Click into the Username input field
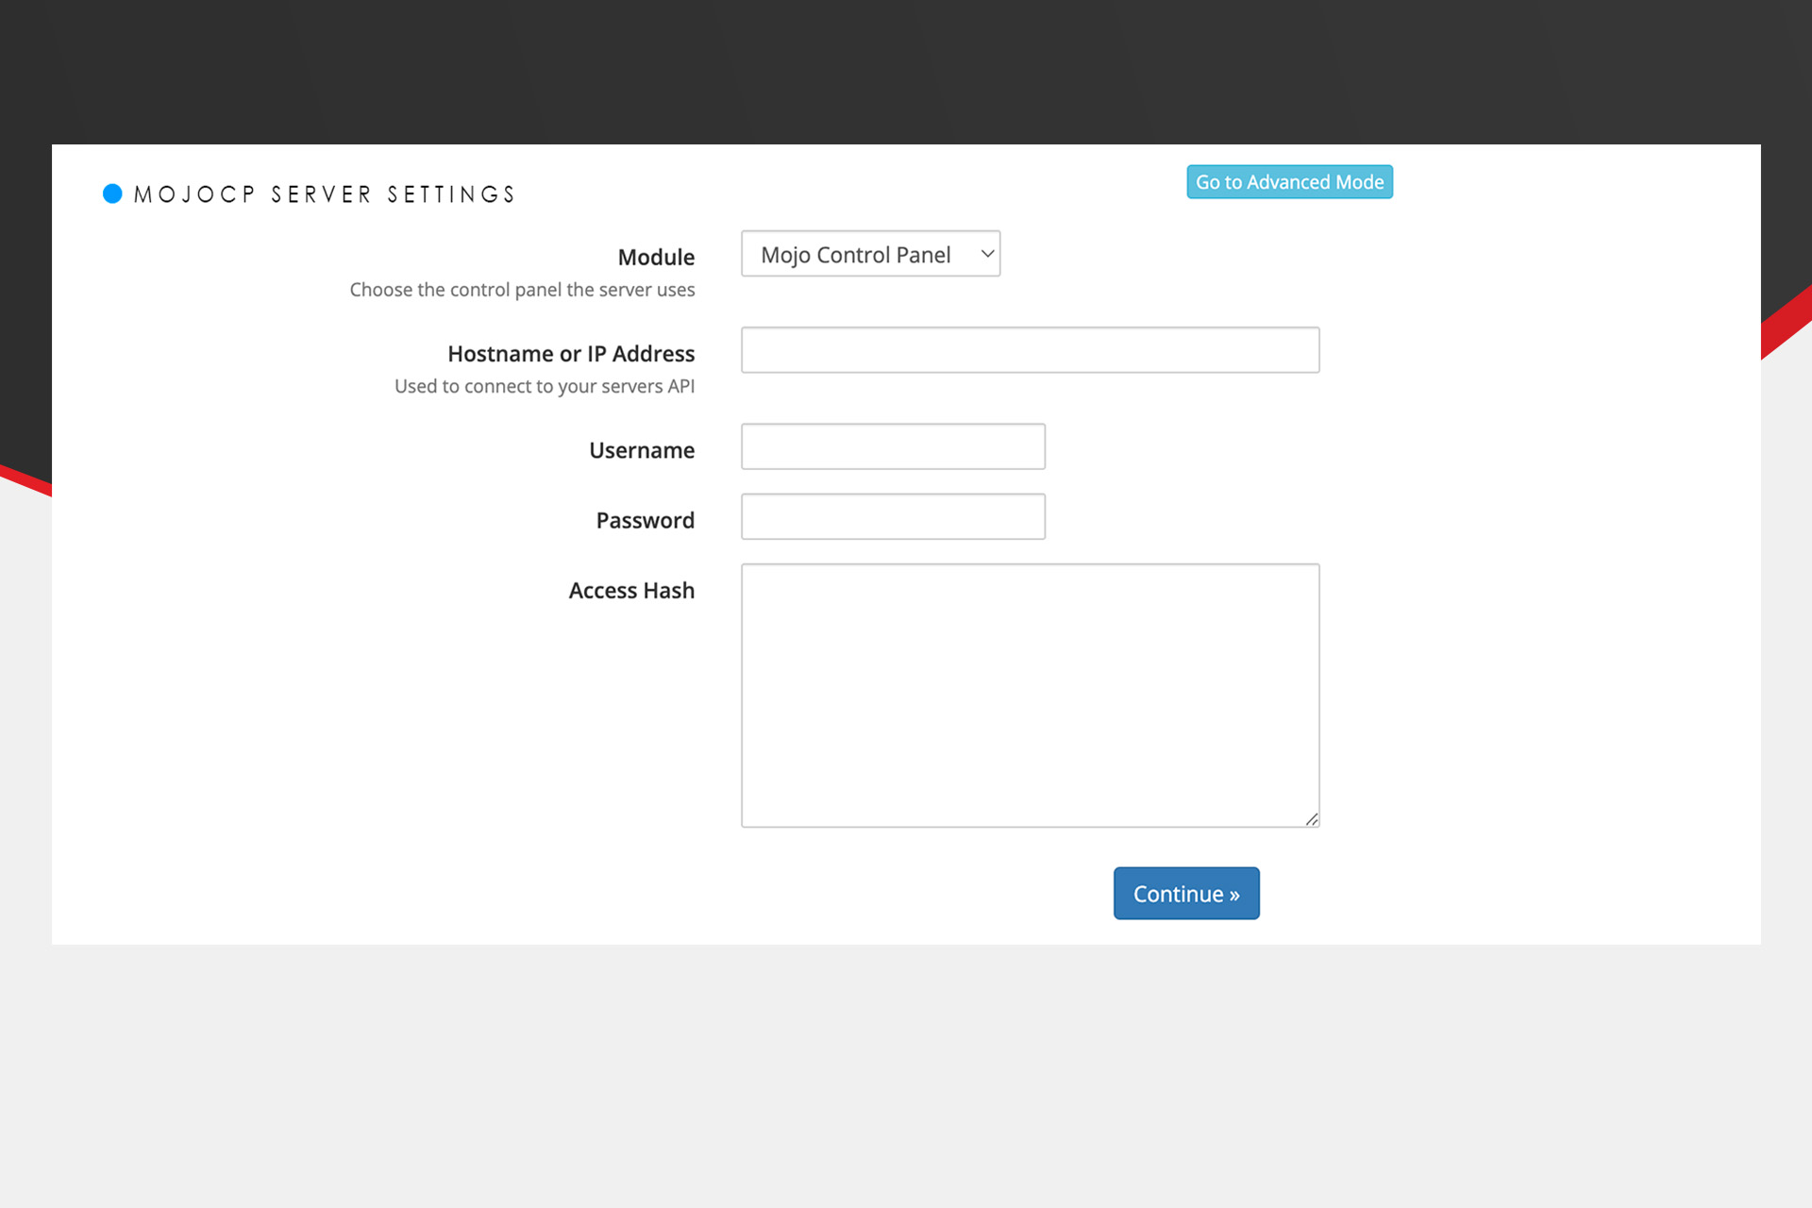The height and width of the screenshot is (1208, 1812). point(893,446)
